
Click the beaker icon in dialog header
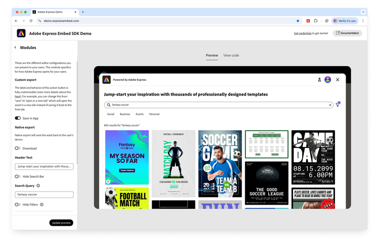(319, 79)
